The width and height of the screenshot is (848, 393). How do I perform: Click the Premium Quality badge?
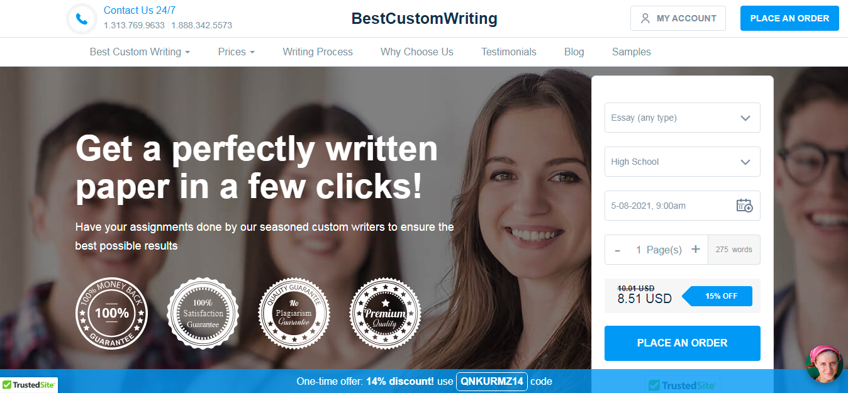pyautogui.click(x=386, y=313)
